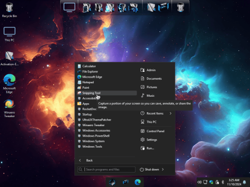The width and height of the screenshot is (250, 187).
Task: Open the Admin user folder
Action: (x=156, y=70)
